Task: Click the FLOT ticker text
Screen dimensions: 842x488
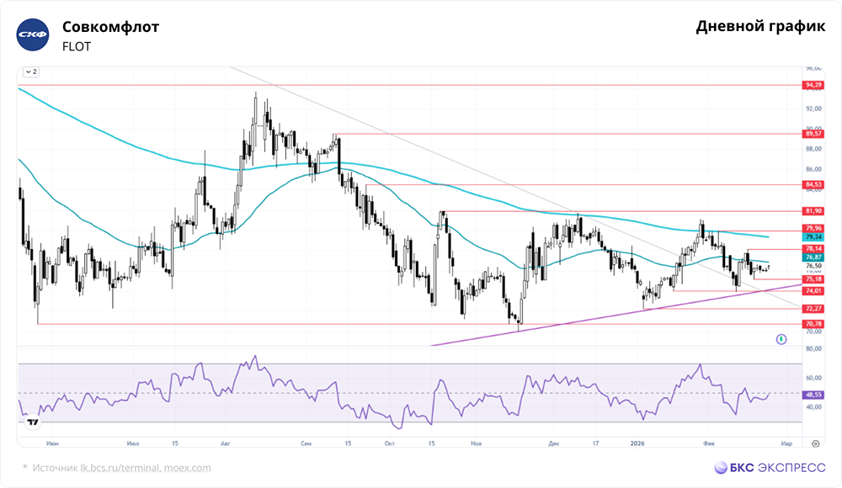Action: click(x=77, y=47)
